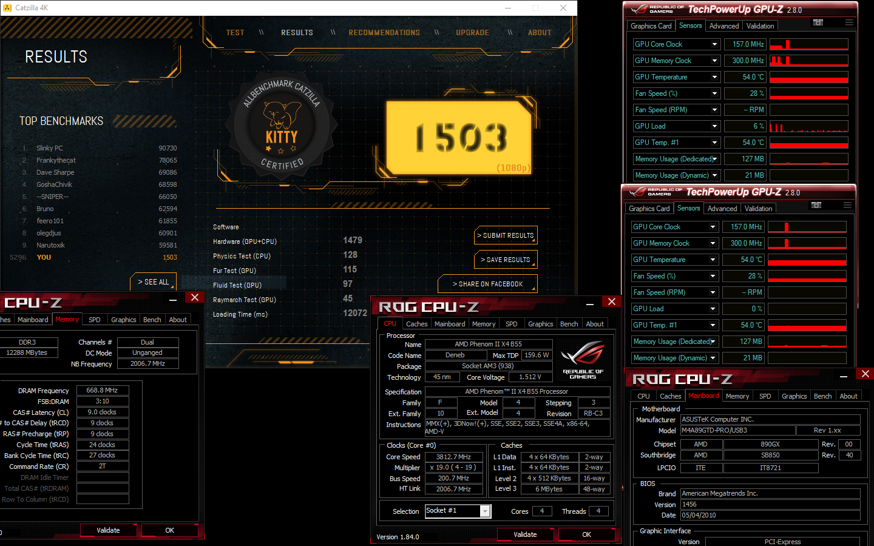Switch to Caches tab in center CPU-Z

pyautogui.click(x=416, y=324)
